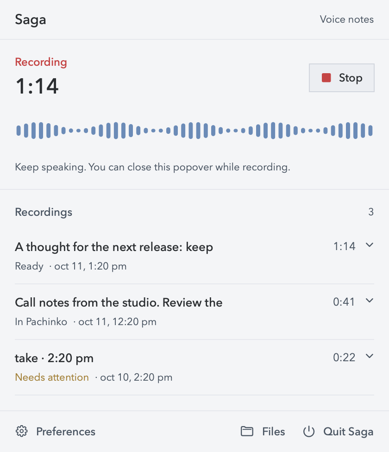Click the recordings count 3
Image resolution: width=389 pixels, height=452 pixels.
coord(371,212)
